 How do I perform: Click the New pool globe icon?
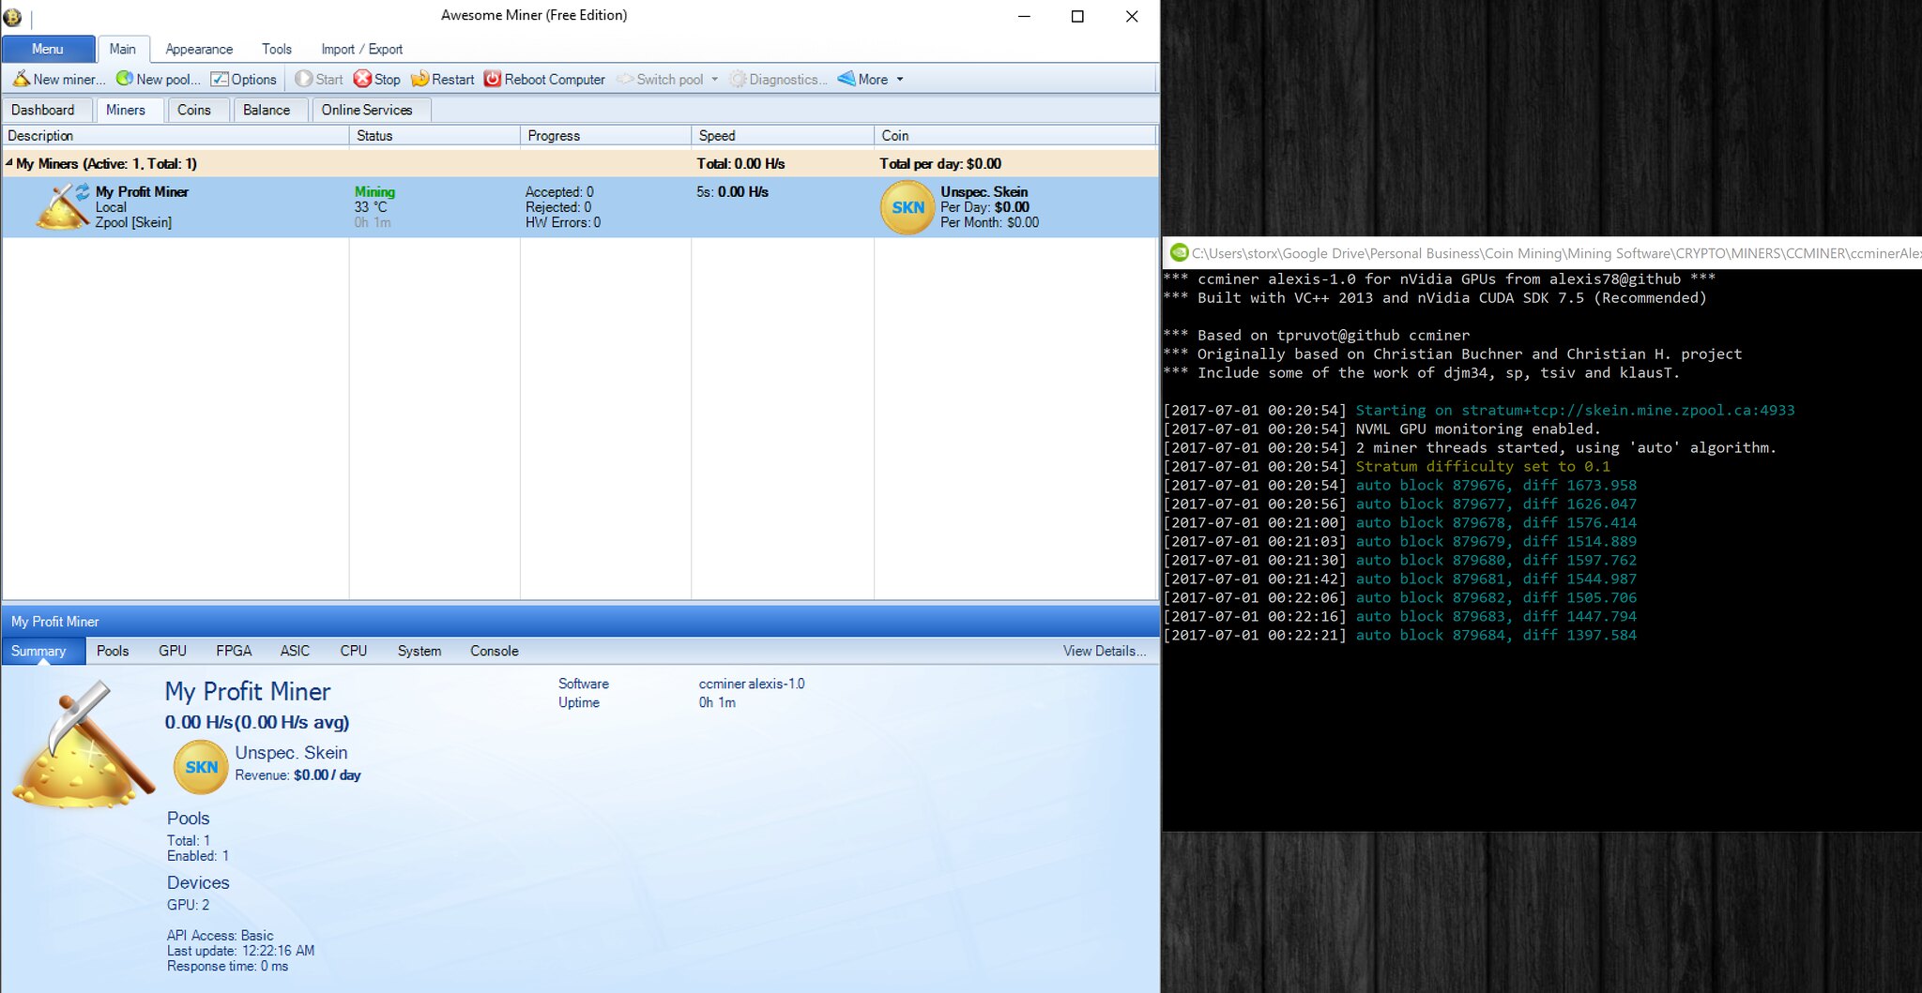124,79
